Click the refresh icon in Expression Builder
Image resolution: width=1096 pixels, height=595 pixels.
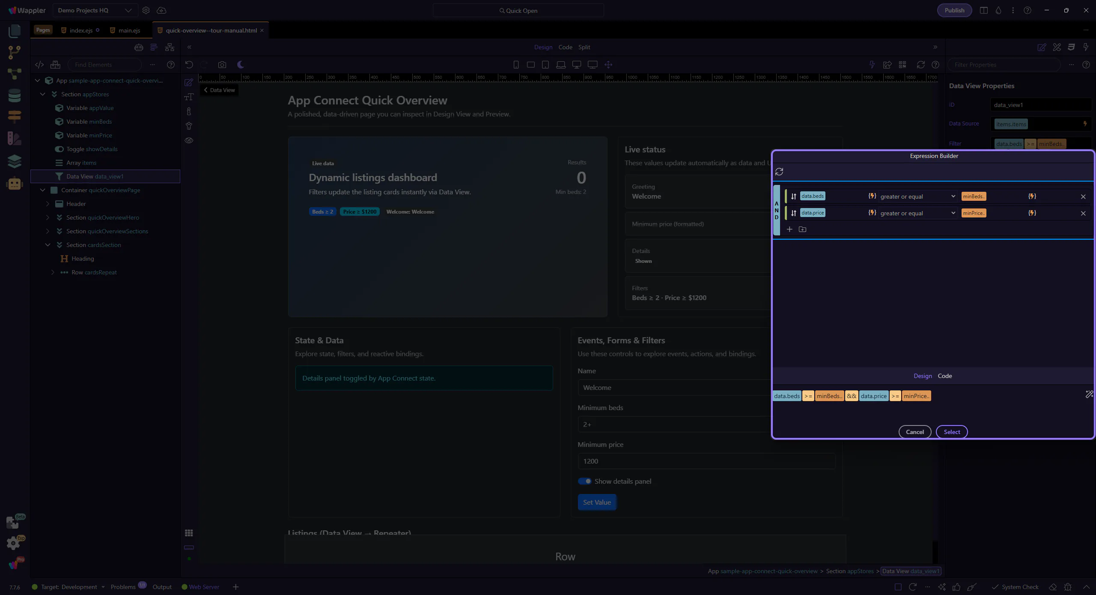(779, 172)
